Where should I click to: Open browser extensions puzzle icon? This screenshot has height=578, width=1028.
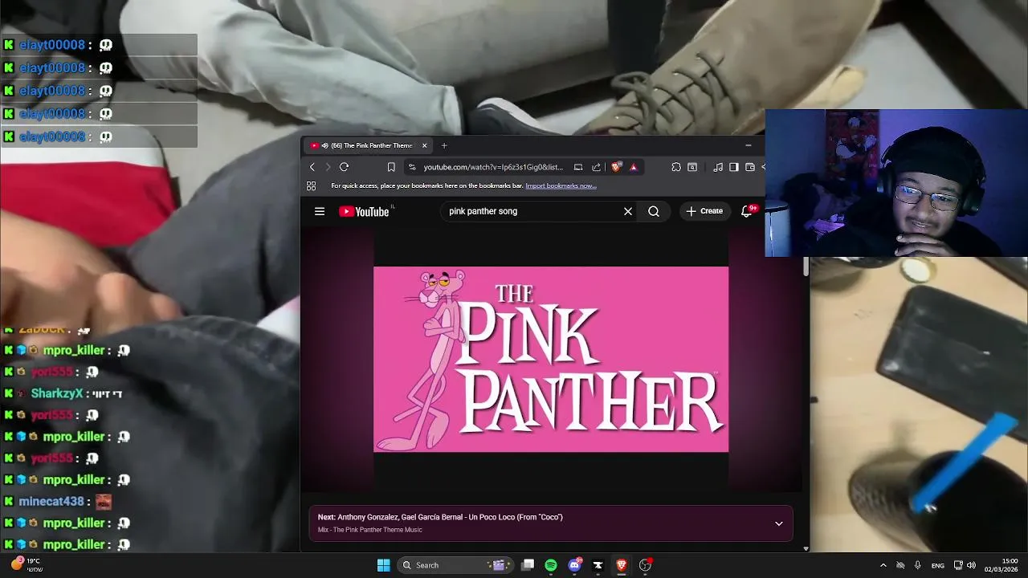coord(676,167)
